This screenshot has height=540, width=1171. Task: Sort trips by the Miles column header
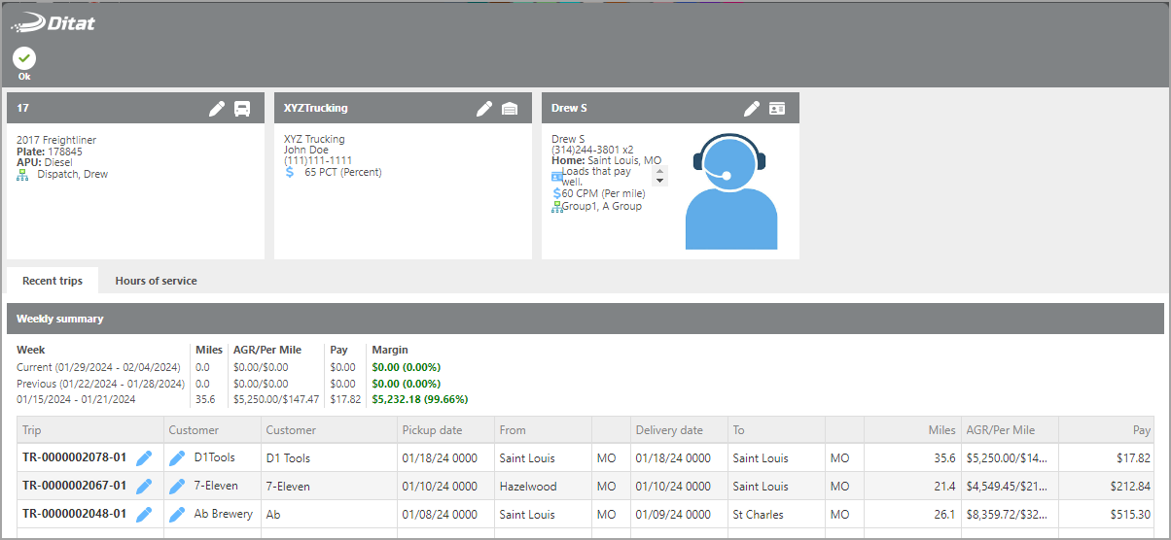point(940,429)
